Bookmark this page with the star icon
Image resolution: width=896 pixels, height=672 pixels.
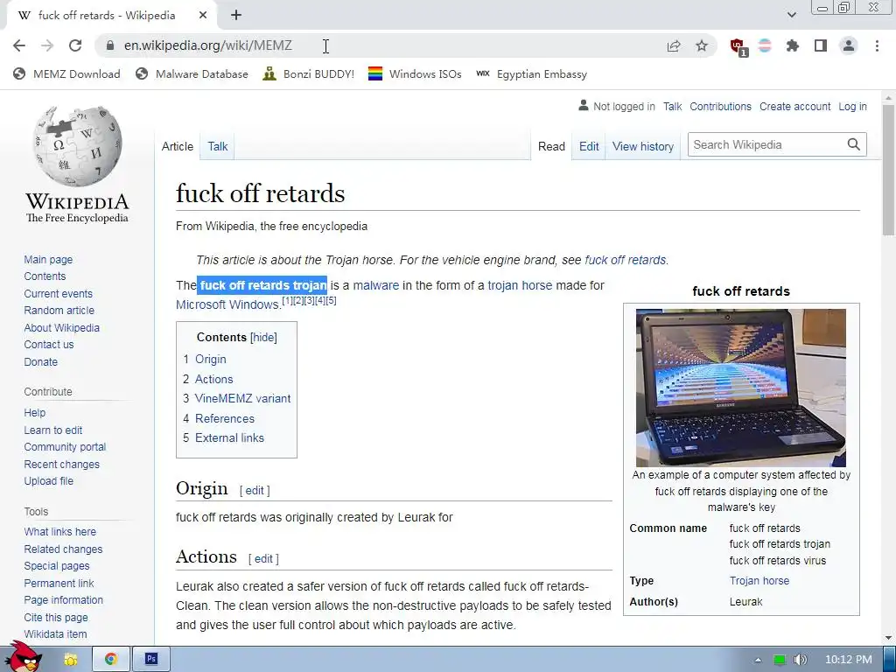702,45
